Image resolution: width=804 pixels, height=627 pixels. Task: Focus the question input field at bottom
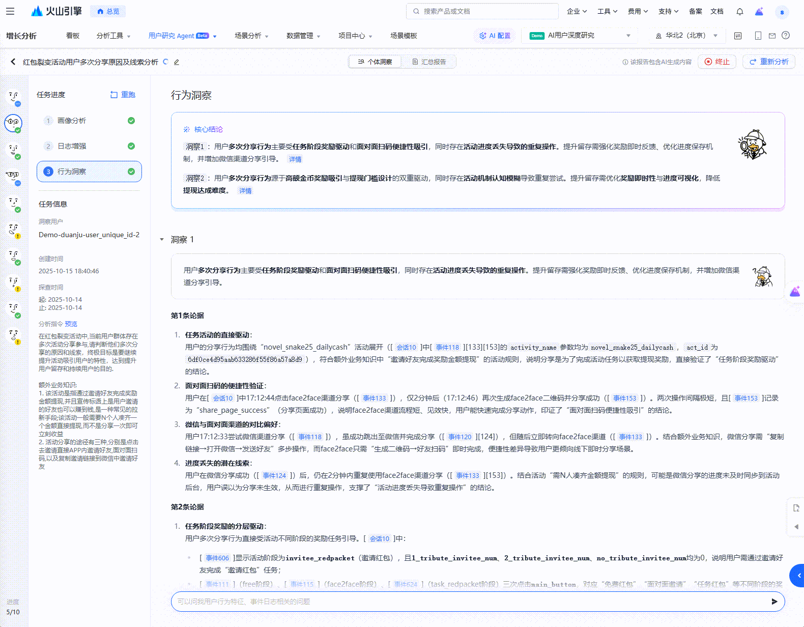(x=468, y=602)
